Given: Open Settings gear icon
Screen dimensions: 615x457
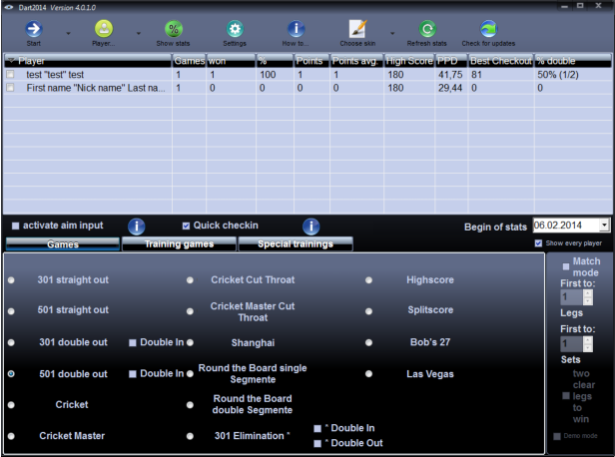Looking at the screenshot, I should point(235,29).
